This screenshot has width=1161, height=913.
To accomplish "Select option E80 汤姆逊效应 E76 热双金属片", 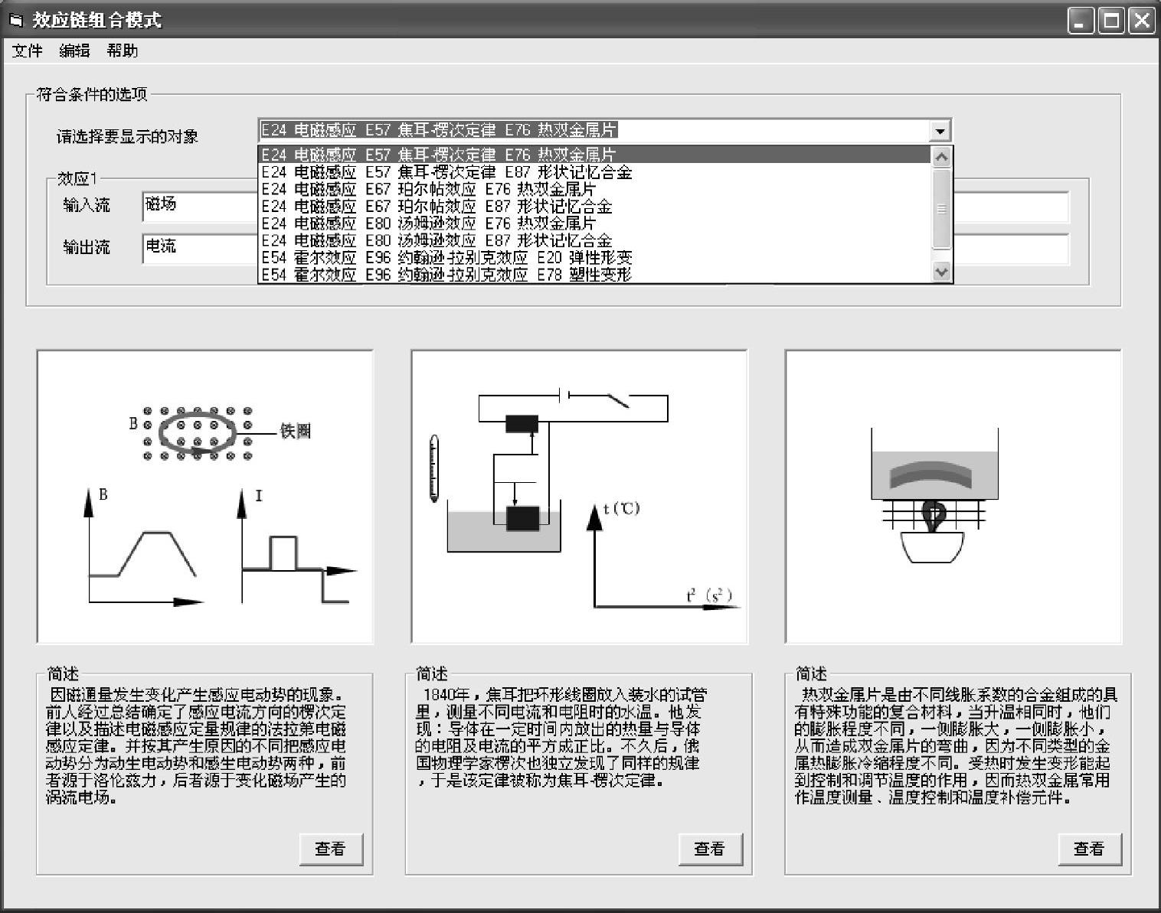I will tap(595, 223).
